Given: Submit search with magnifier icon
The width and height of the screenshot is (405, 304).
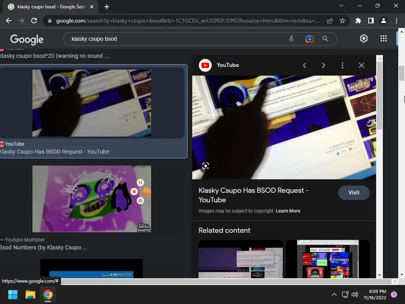Looking at the screenshot, I should [x=325, y=39].
